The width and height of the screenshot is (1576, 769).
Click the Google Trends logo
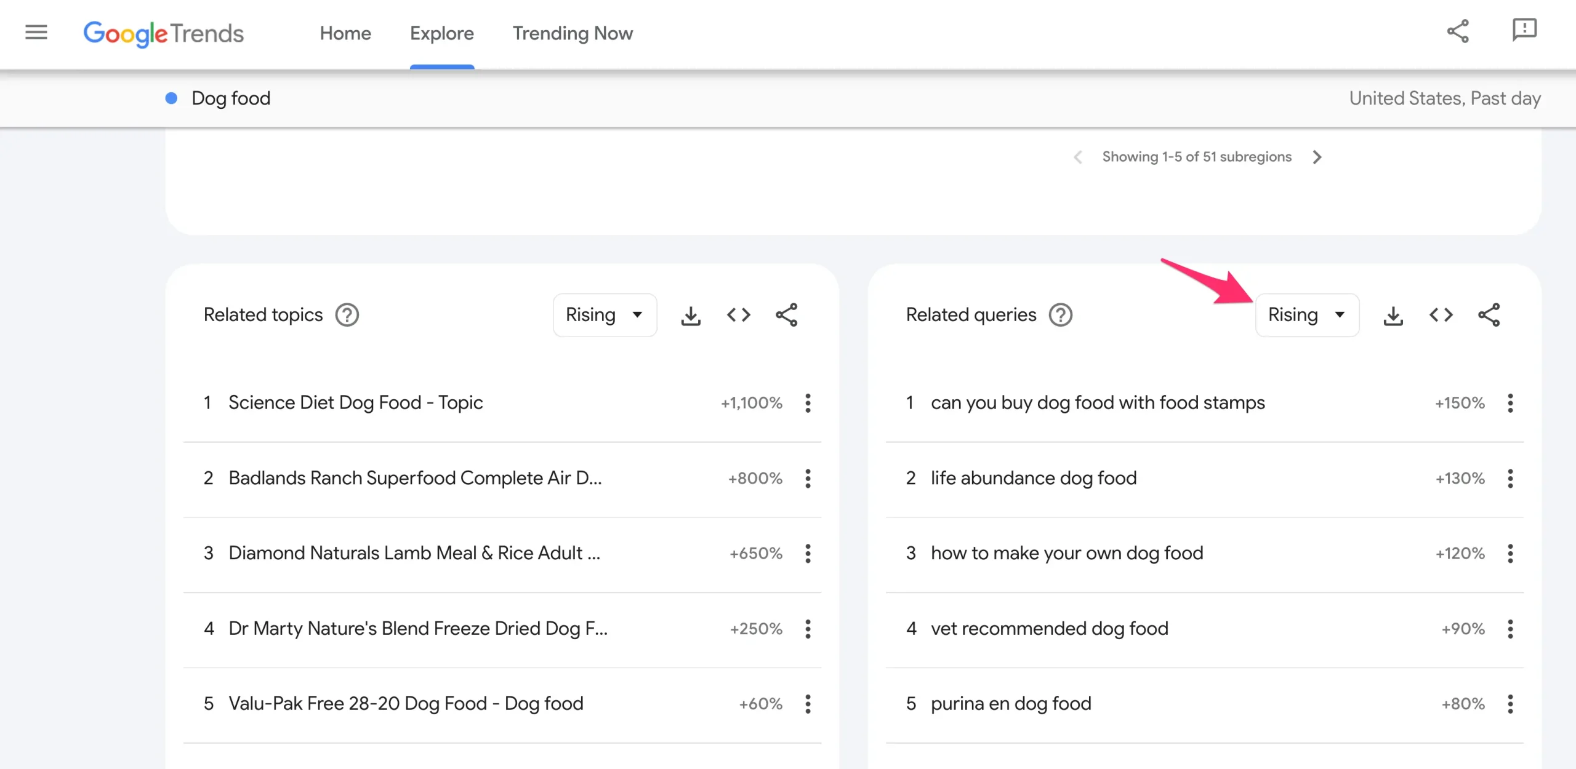pyautogui.click(x=164, y=33)
